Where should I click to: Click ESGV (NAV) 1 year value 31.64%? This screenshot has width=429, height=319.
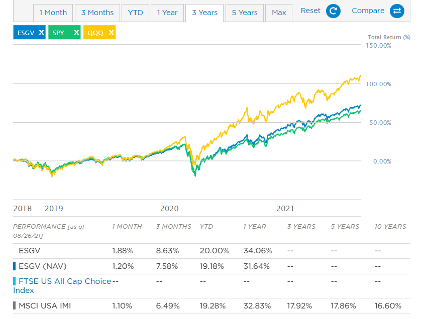(257, 266)
